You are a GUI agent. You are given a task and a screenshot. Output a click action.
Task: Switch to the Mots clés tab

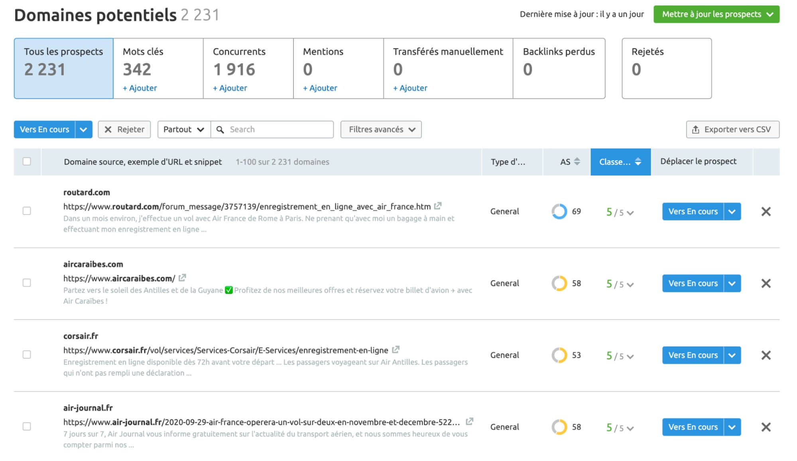click(158, 68)
